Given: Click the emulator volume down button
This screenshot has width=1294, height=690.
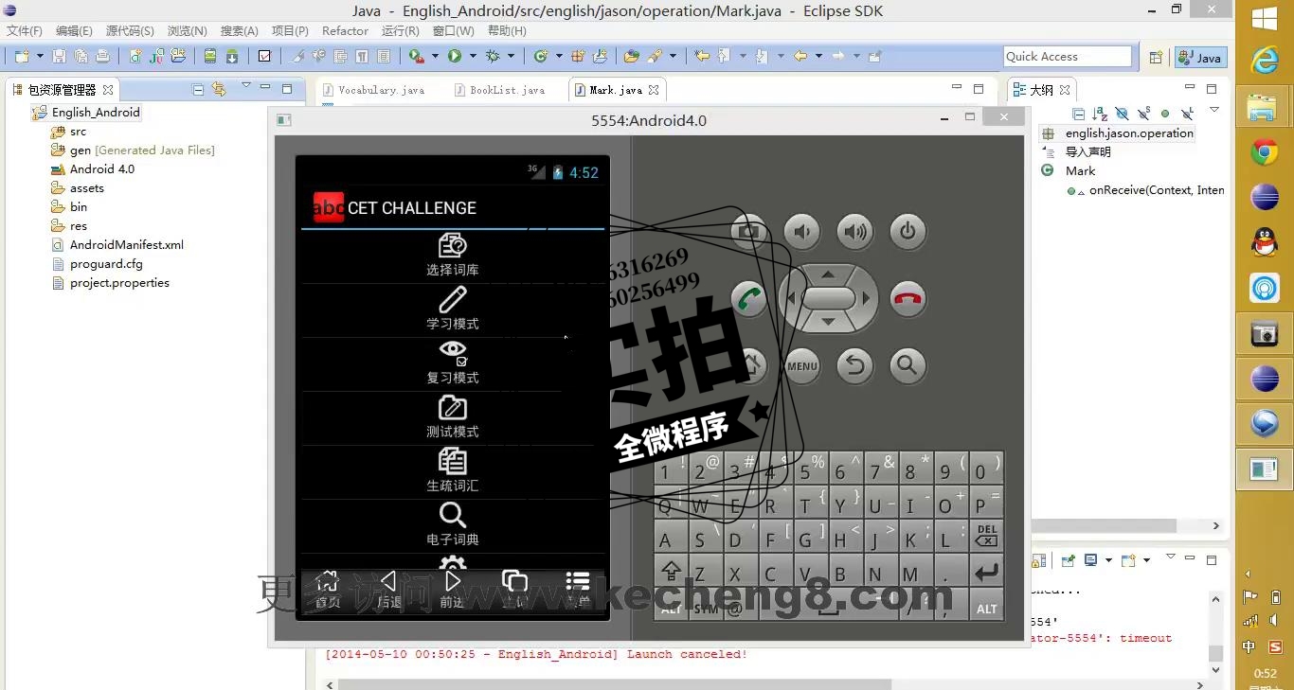Looking at the screenshot, I should point(802,231).
